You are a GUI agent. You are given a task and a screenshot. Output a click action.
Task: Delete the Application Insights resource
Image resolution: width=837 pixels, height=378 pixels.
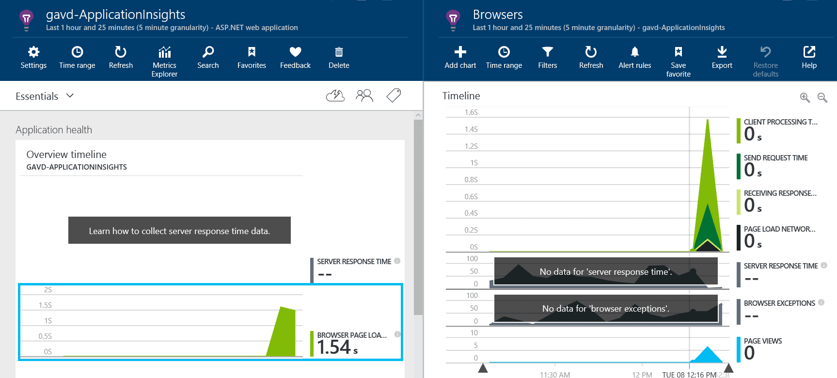coord(339,58)
